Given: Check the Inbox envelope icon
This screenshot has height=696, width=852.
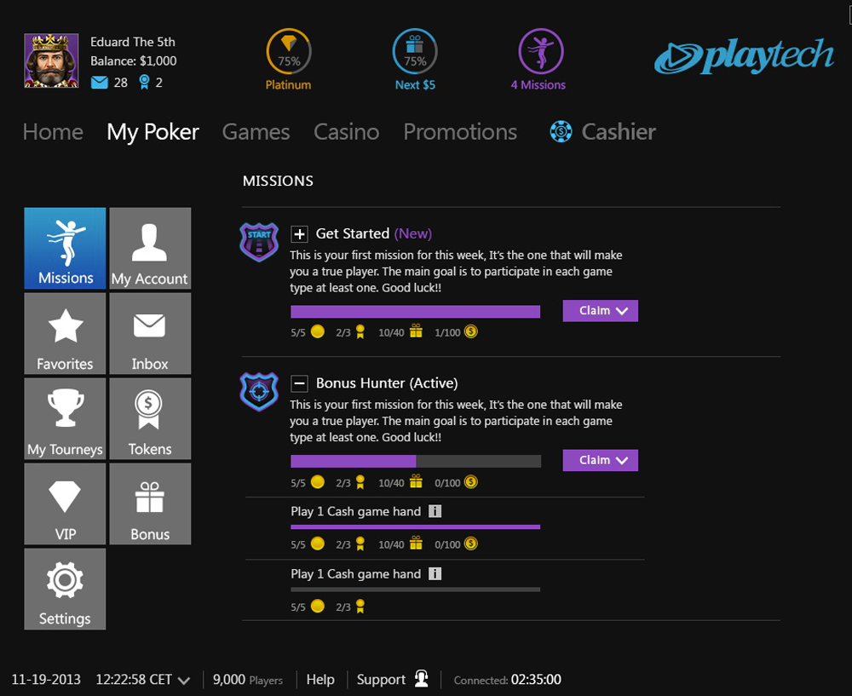Looking at the screenshot, I should [150, 333].
